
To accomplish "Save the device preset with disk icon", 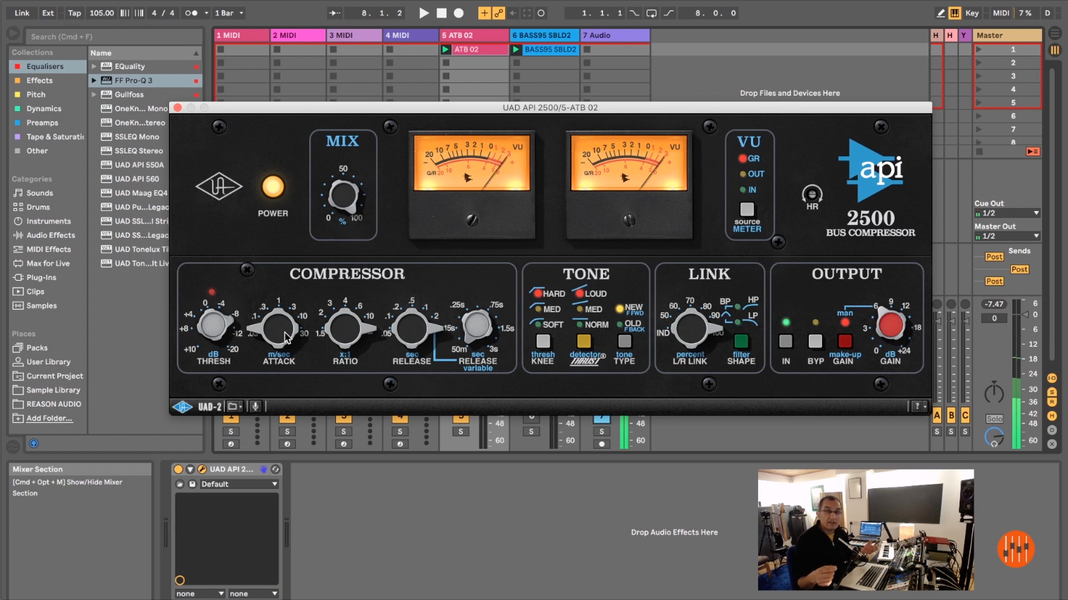I will (x=192, y=484).
